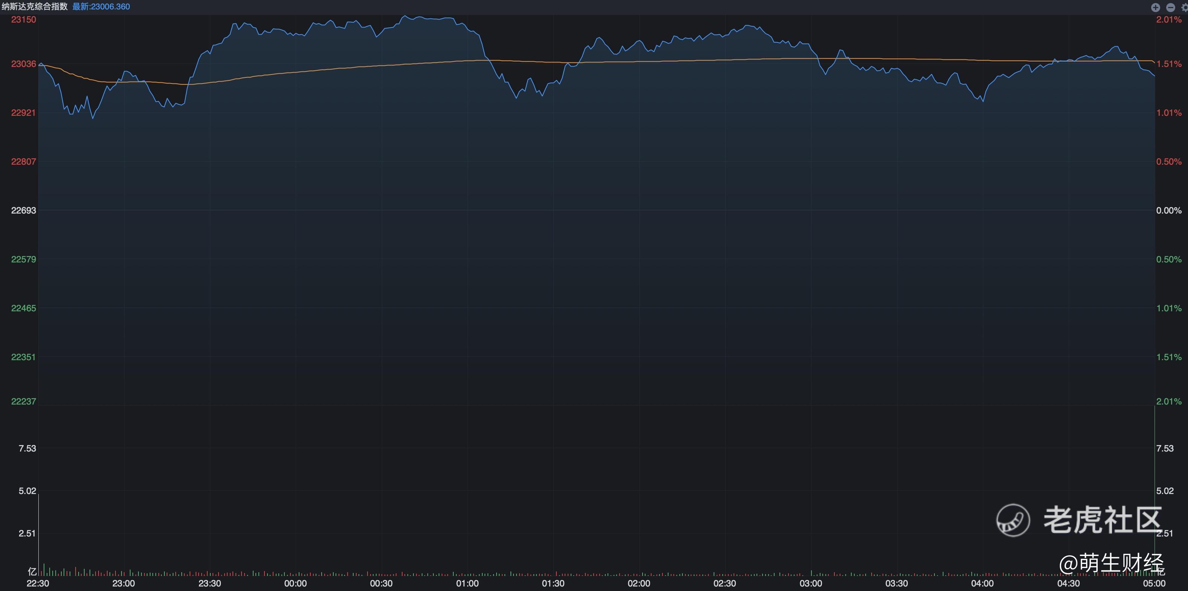Viewport: 1188px width, 591px height.
Task: Click the @萌生财经 watermark text
Action: pos(1111,563)
